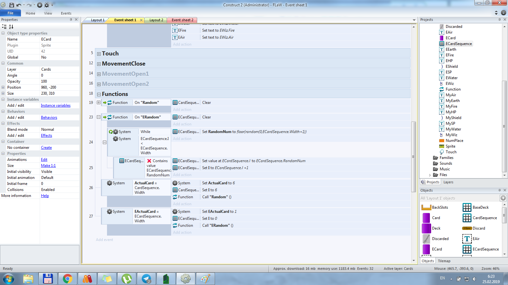
Task: Click the Make 1:1 size link
Action: tap(48, 166)
